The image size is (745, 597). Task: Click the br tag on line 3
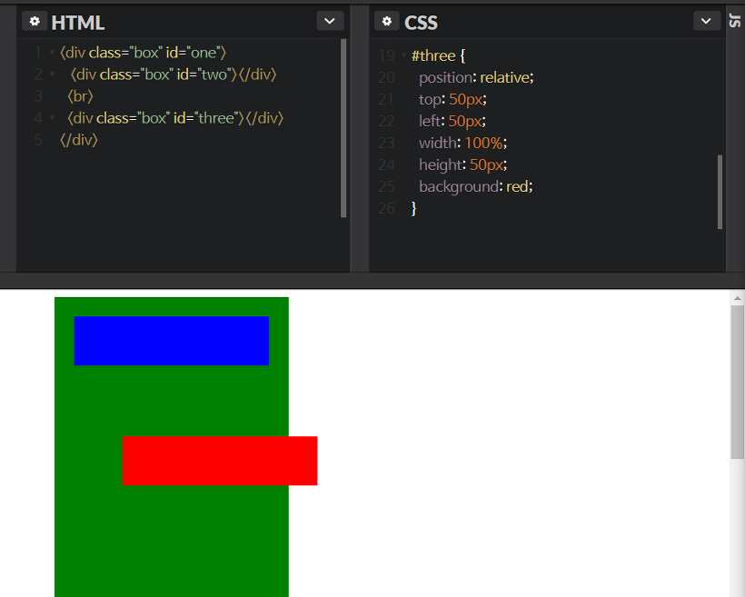[80, 96]
